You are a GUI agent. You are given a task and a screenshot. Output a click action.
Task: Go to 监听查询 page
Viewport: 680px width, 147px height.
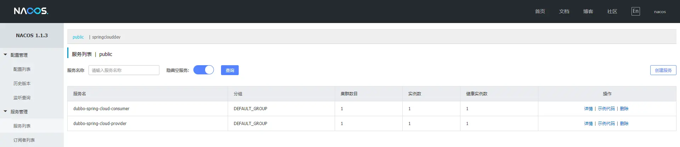(x=22, y=97)
